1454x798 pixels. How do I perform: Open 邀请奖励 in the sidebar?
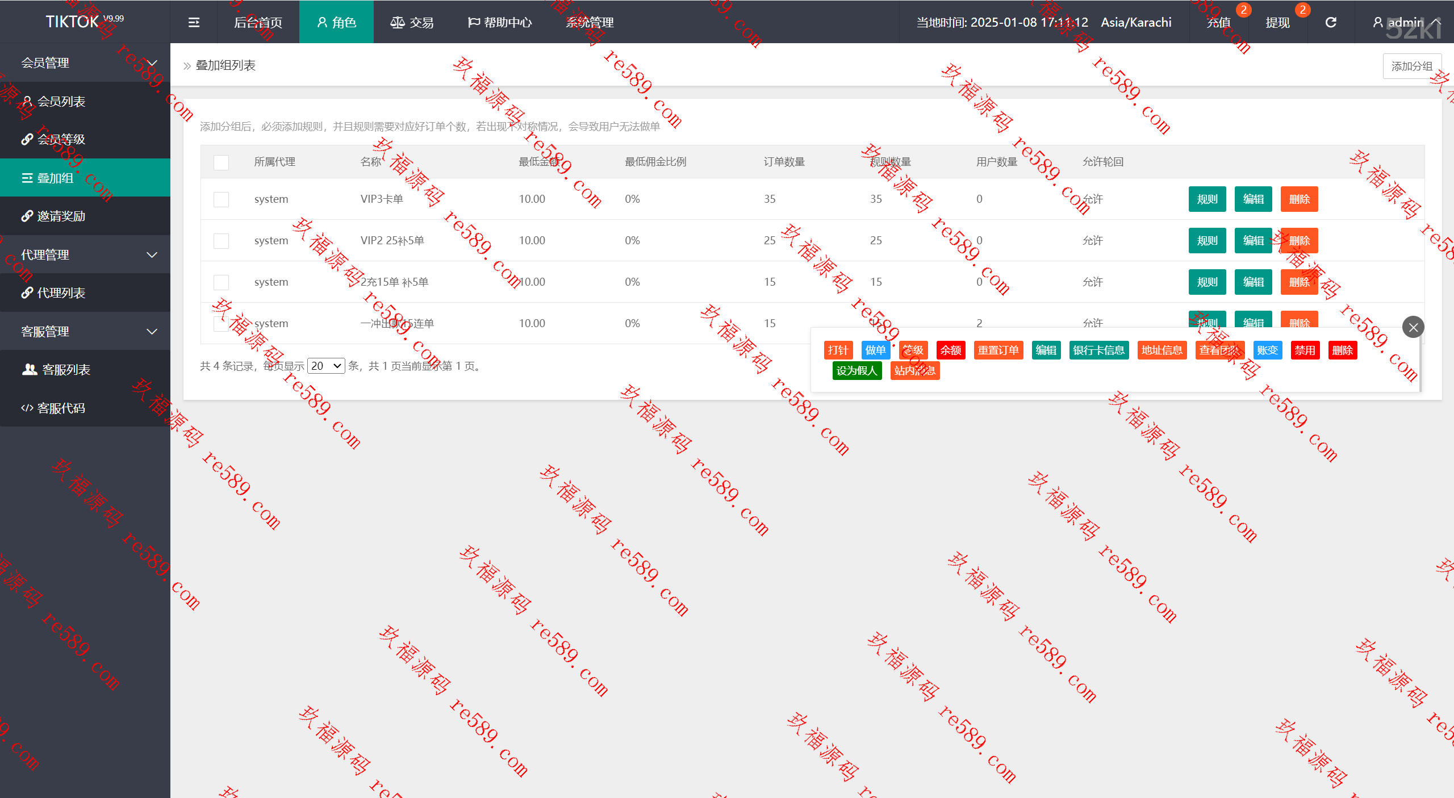coord(61,216)
